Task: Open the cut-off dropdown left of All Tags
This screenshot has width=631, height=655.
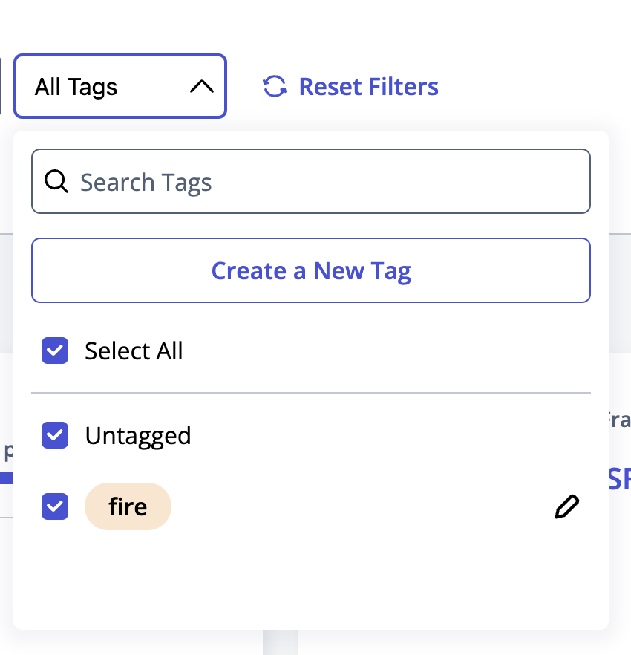Action: pyautogui.click(x=1, y=86)
